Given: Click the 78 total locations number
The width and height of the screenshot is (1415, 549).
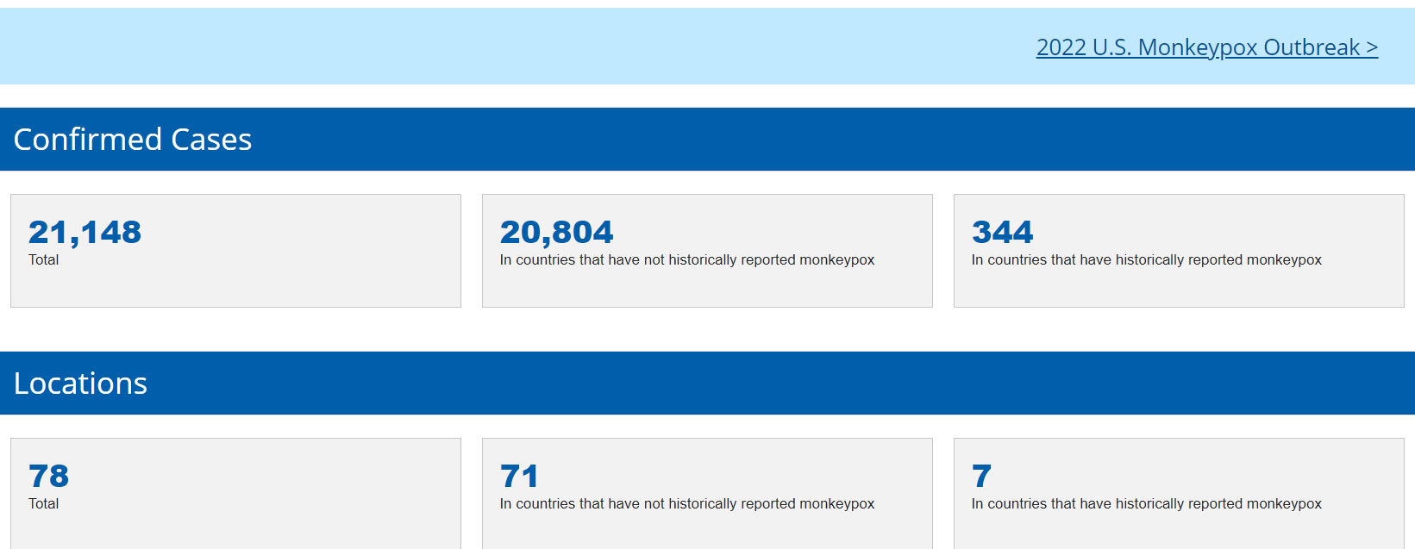Looking at the screenshot, I should tap(48, 476).
